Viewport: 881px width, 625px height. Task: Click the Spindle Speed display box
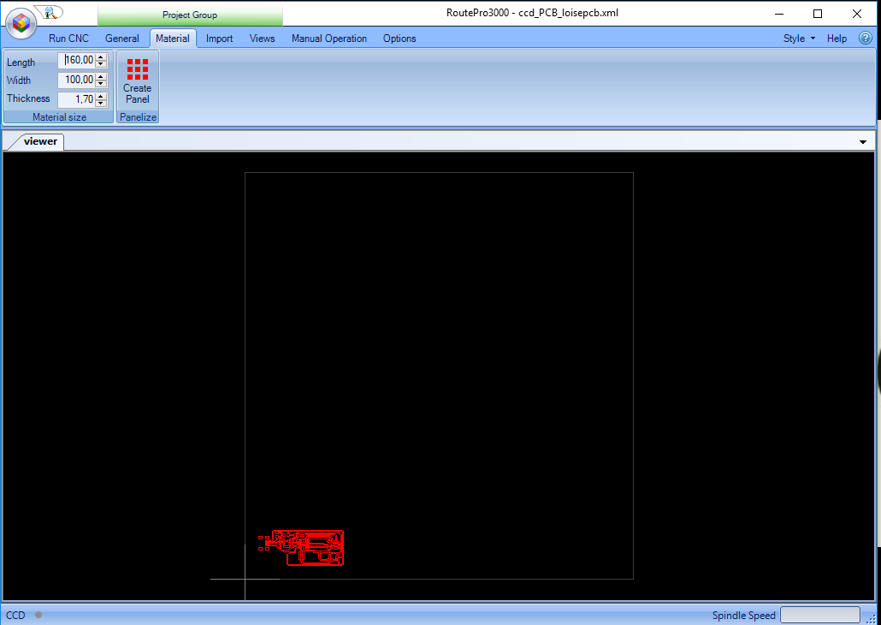(x=819, y=615)
